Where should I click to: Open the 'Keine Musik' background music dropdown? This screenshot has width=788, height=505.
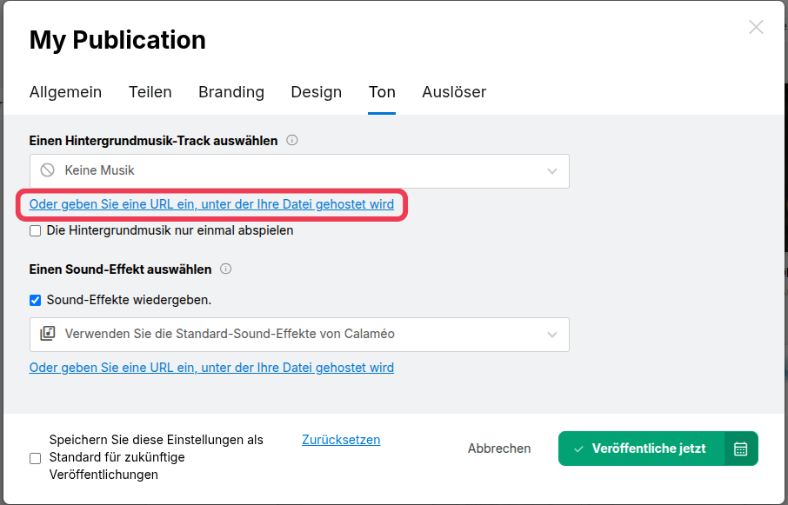299,171
